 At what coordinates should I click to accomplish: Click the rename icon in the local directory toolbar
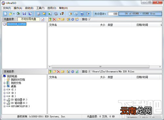point(63,72)
